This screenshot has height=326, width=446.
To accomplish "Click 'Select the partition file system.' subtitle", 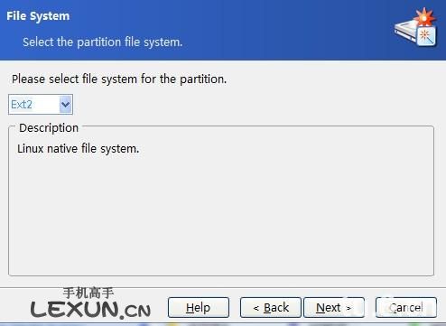I will click(x=103, y=42).
